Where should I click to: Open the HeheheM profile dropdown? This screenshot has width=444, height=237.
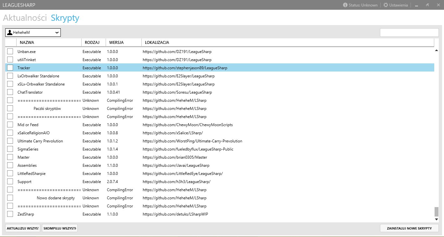point(33,33)
